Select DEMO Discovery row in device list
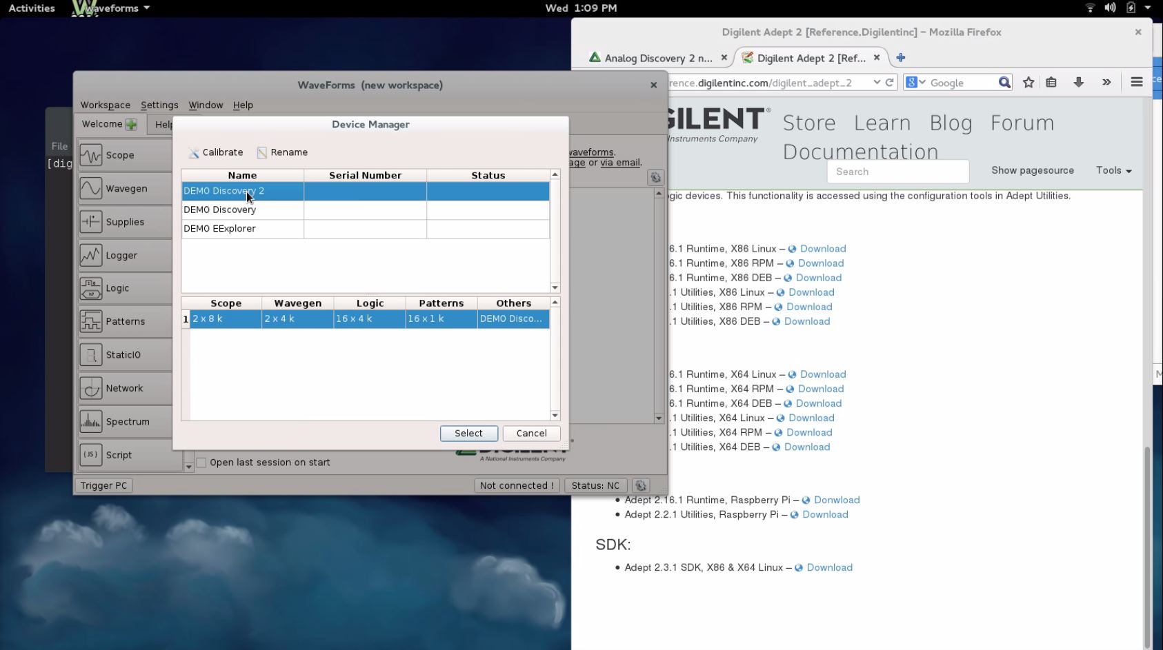1163x650 pixels. click(366, 210)
